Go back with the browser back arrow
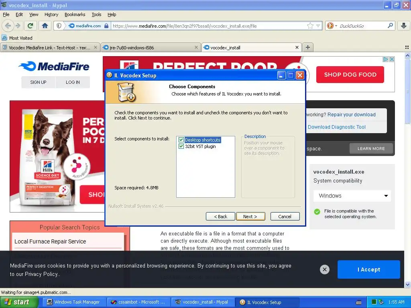Viewport: 411px width, 308px height. coord(8,26)
